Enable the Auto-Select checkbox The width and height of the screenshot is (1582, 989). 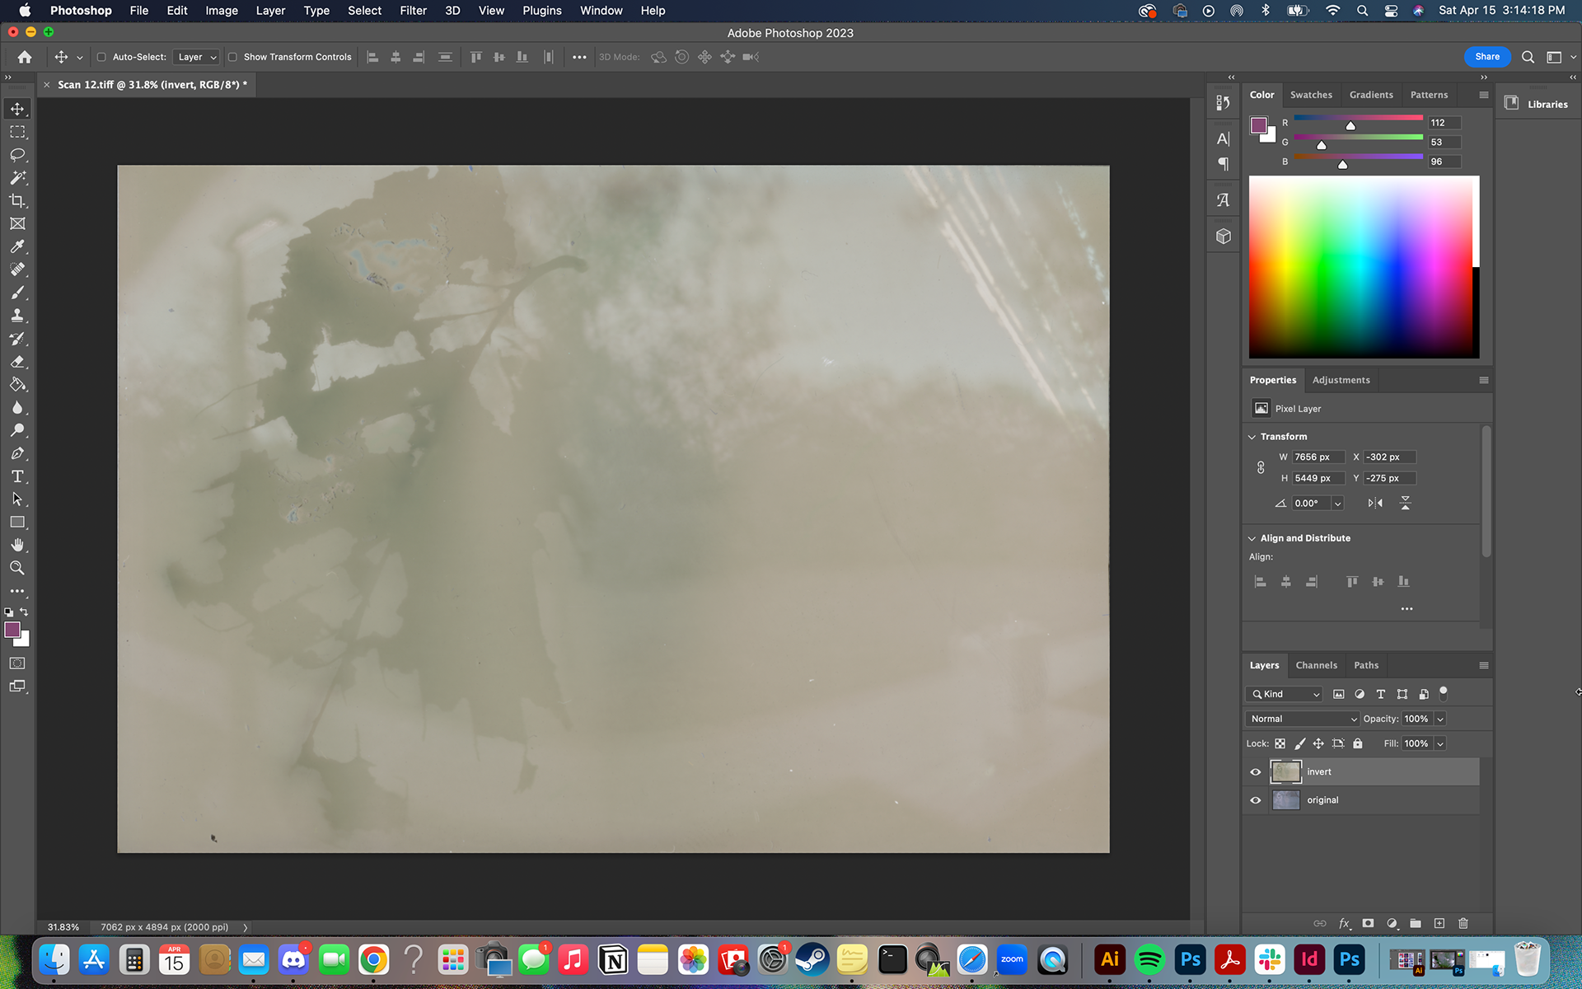coord(101,57)
